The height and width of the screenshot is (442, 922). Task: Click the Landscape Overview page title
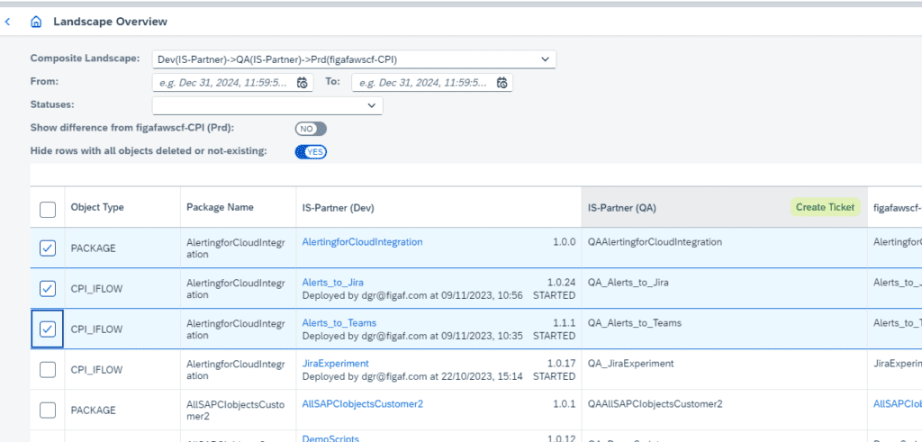pyautogui.click(x=110, y=22)
